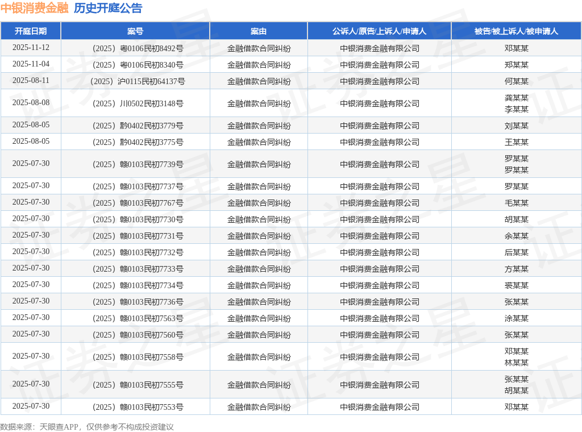This screenshot has height=432, width=582.
Task: Click the 数据来源 天眼查APP footer text
Action: pyautogui.click(x=87, y=426)
